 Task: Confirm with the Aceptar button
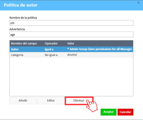tap(108, 112)
